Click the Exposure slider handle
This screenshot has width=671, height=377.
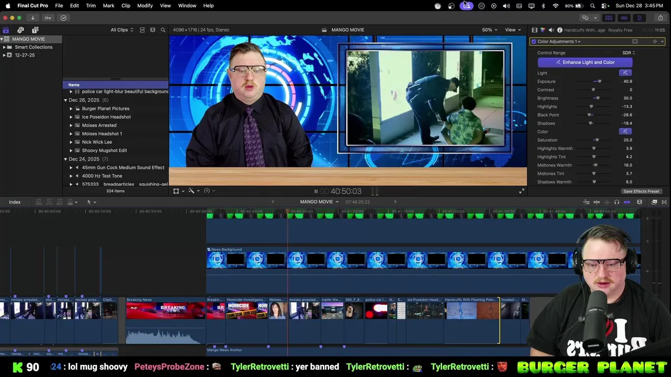click(x=600, y=81)
